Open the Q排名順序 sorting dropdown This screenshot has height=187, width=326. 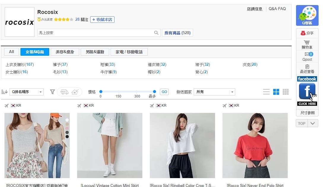pos(26,92)
